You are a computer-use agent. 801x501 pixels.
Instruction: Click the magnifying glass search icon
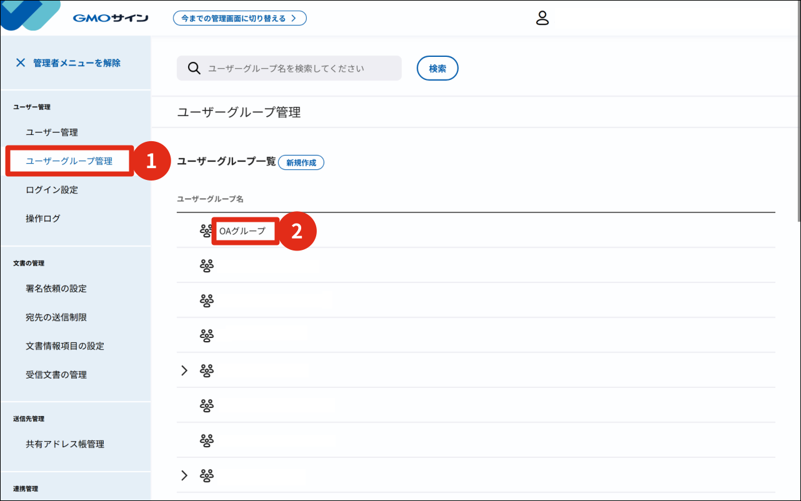(194, 68)
